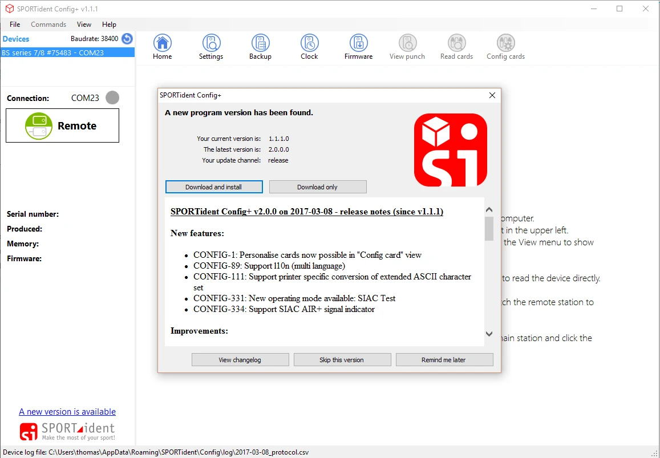
Task: Click the baudrate refresh icon
Action: 127,39
